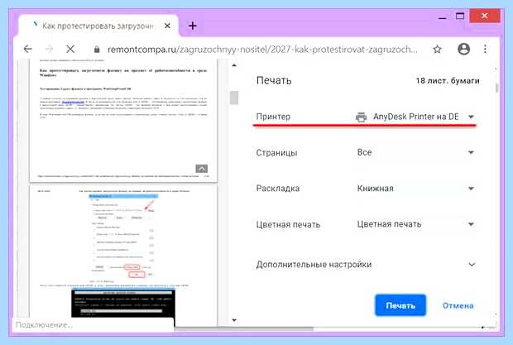Click the horizontal scrollbar at the bottom
513x345 pixels.
[x=244, y=328]
